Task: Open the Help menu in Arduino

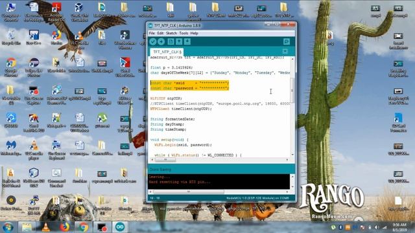Action: pos(194,33)
